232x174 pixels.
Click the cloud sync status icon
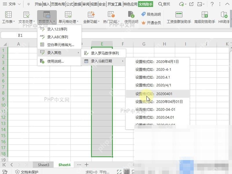pos(182,4)
